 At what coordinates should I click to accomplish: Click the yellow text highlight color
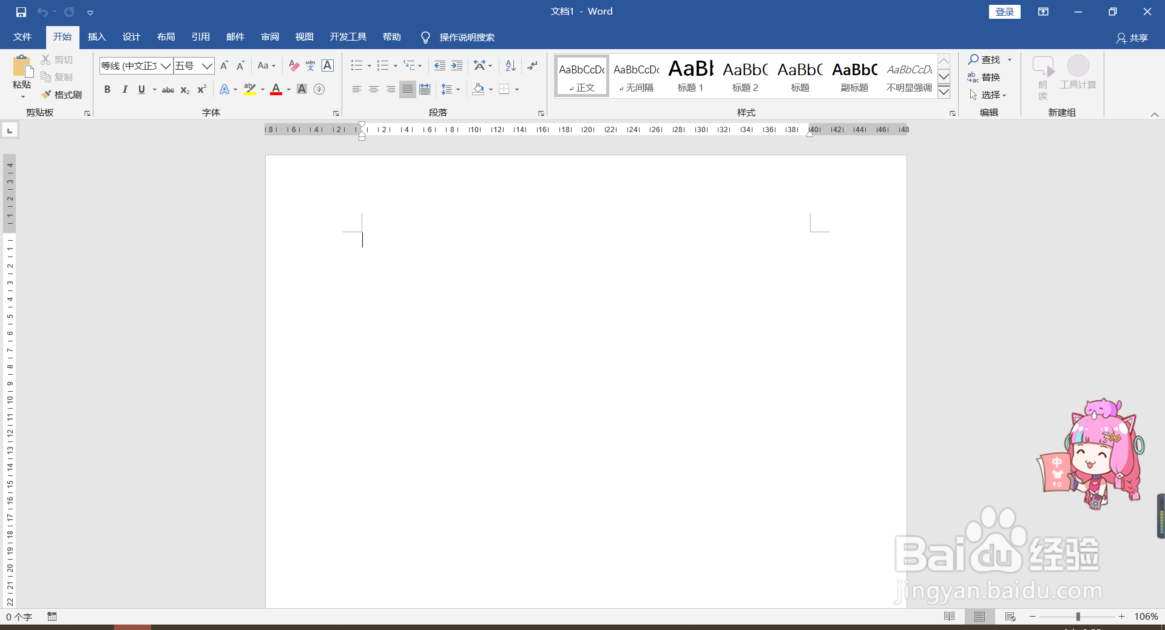pyautogui.click(x=249, y=89)
